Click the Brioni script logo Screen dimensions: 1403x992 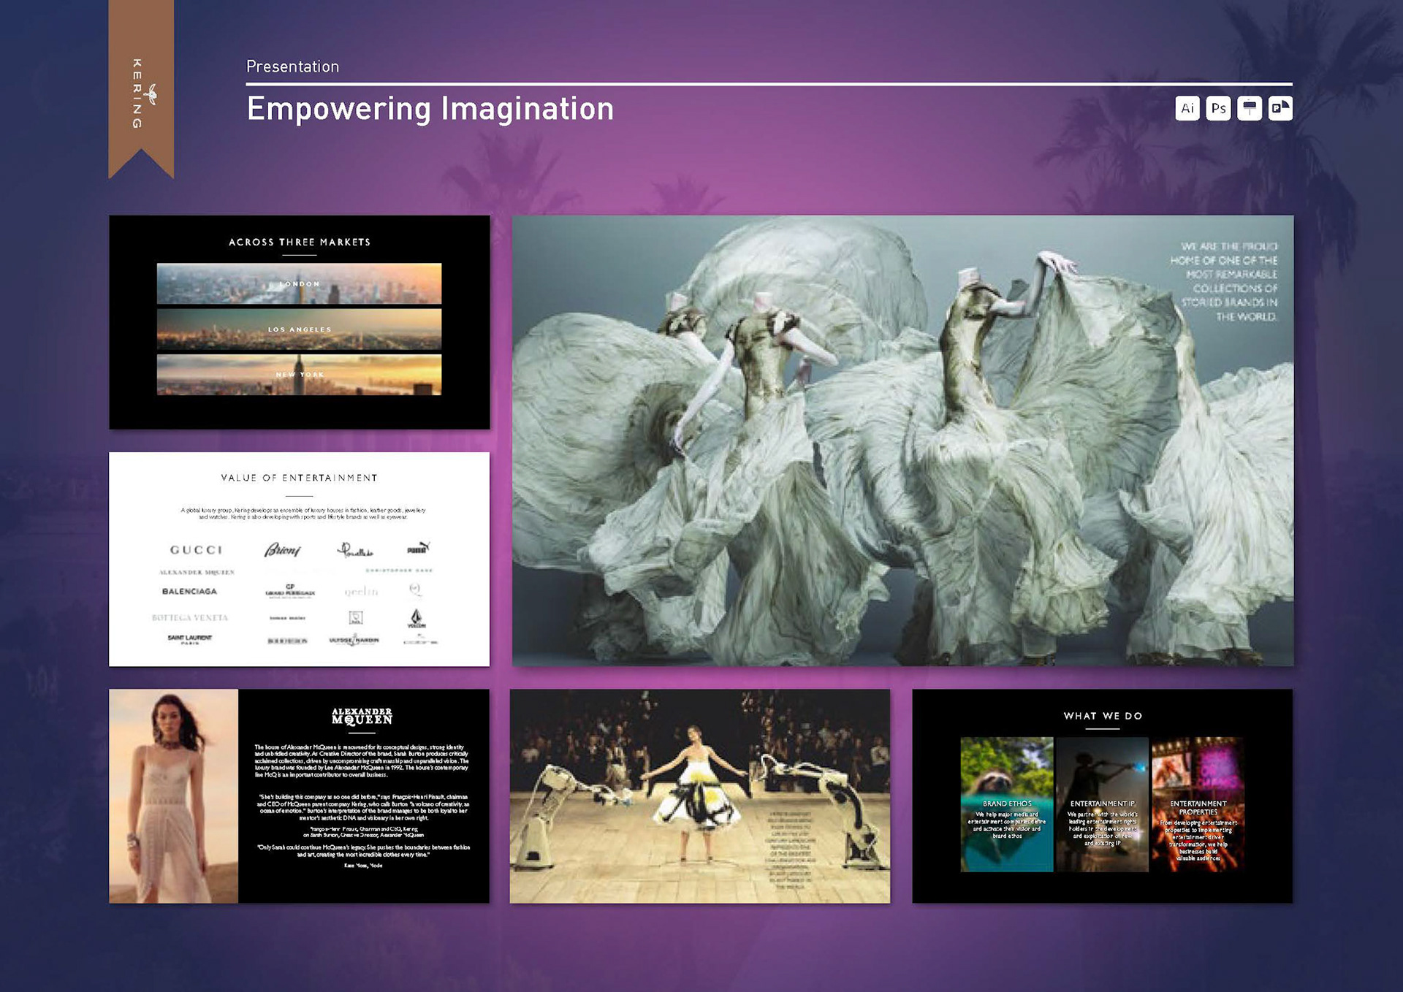[282, 549]
